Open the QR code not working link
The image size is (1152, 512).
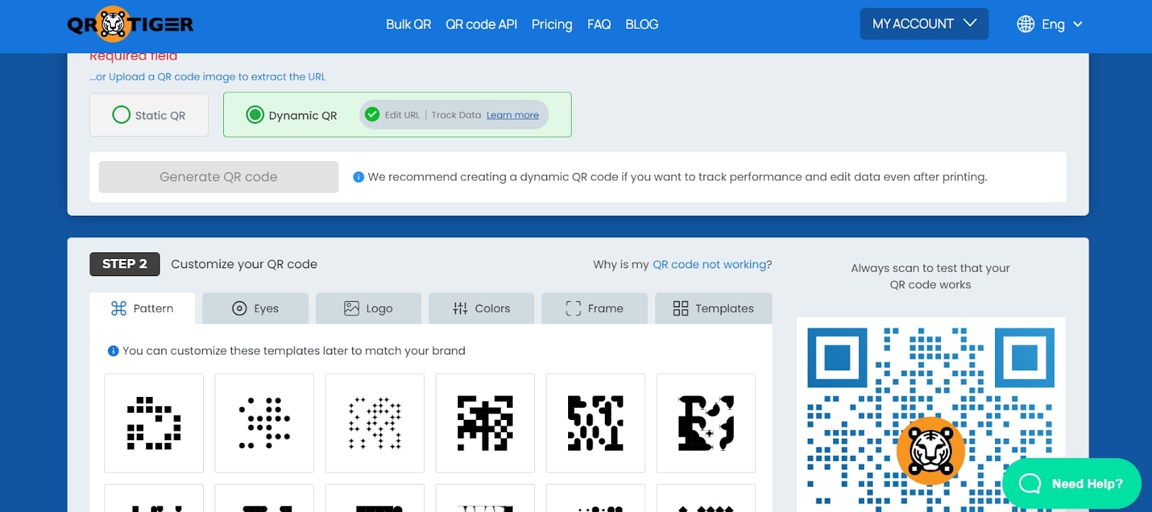point(709,265)
